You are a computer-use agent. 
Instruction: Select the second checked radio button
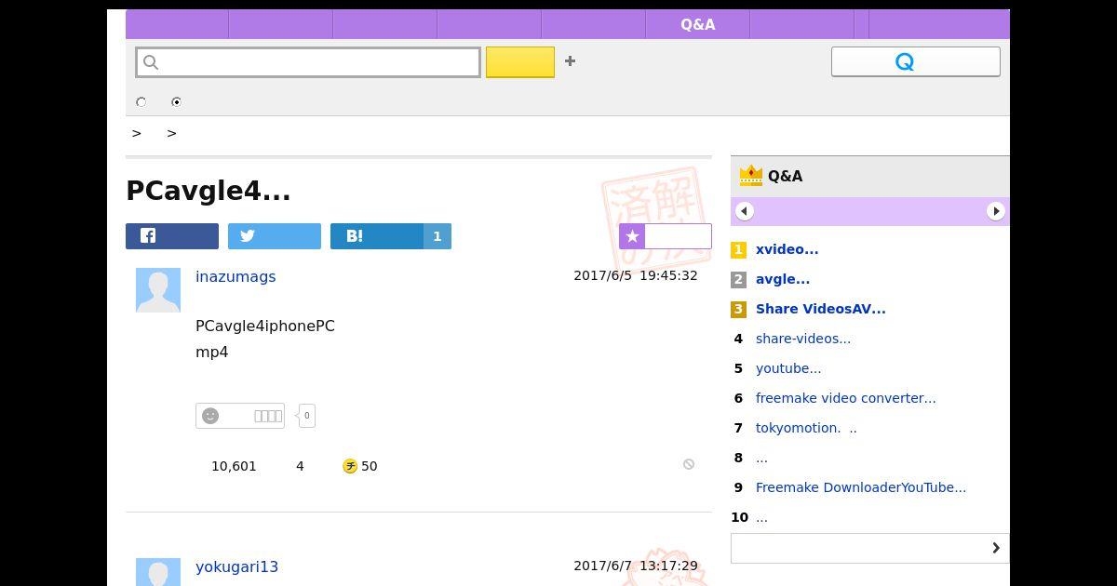[x=176, y=102]
